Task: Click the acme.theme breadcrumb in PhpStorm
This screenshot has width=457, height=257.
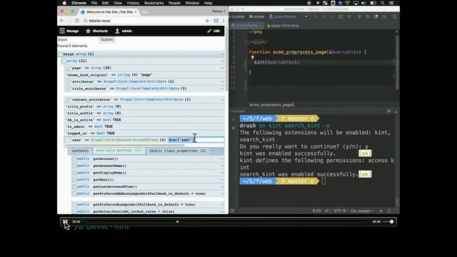Action: tap(282, 16)
